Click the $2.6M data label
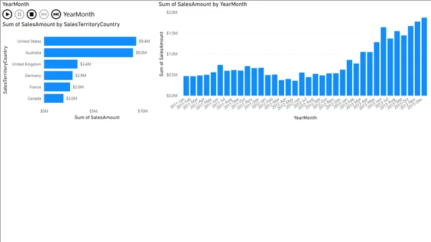 click(x=78, y=87)
